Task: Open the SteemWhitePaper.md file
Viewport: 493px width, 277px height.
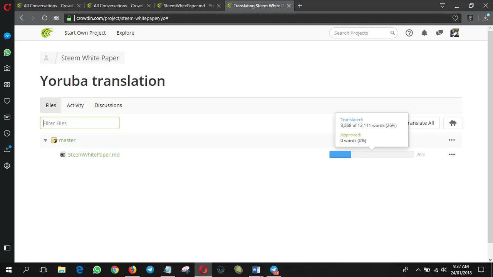Action: pyautogui.click(x=94, y=155)
